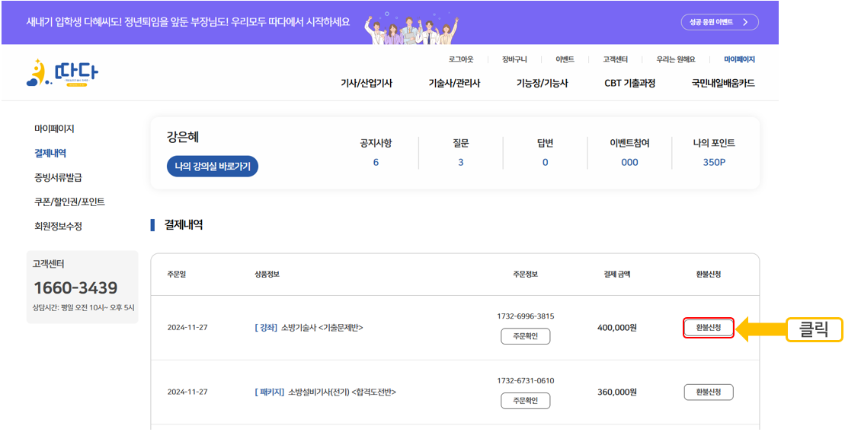Click the 로그아웃 link
The image size is (845, 432).
click(461, 59)
